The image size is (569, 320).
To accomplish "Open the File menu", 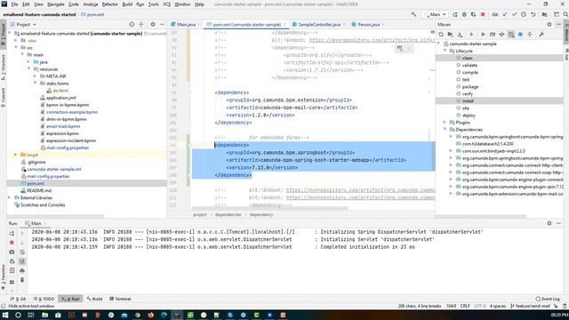I will click(x=14, y=4).
